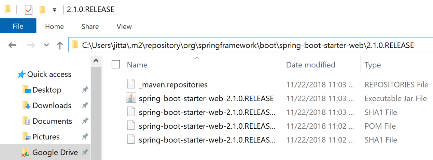This screenshot has height=160, width=433.
Task: Click the navigation pane scroll up arrow
Action: (96, 61)
